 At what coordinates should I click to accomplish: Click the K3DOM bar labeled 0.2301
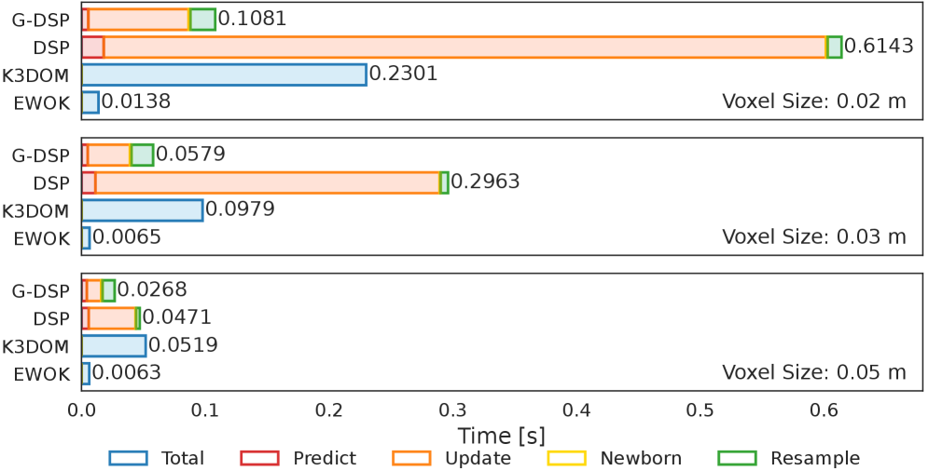click(224, 74)
